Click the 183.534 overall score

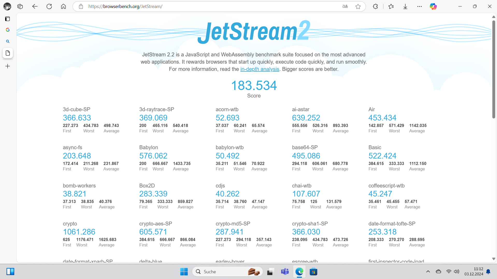tap(254, 86)
